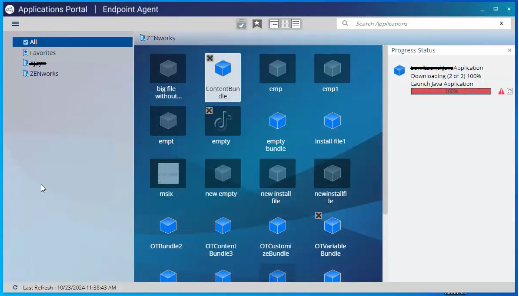This screenshot has width=519, height=296.
Task: Select Favorites in the left sidebar
Action: coord(43,52)
